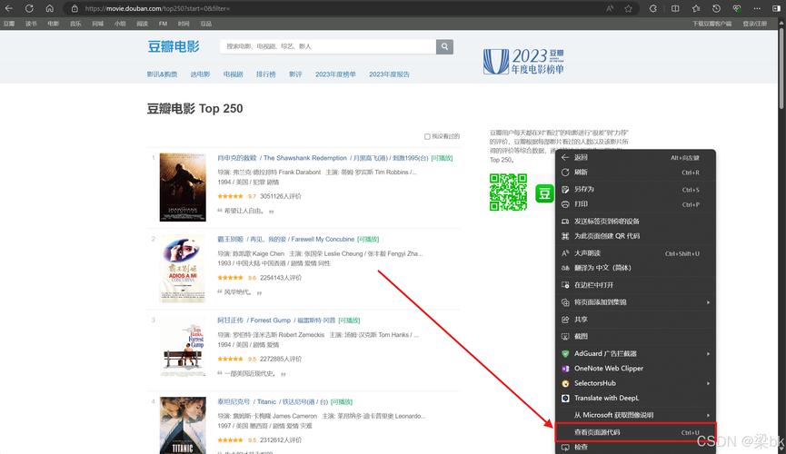Click 下载豆瓣客户端 link
Screen dimensions: 786x454
coord(711,24)
